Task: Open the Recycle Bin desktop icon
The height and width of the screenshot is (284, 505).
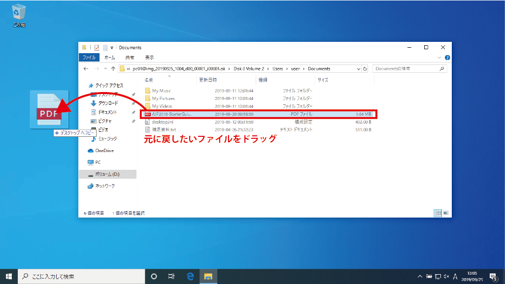Action: pyautogui.click(x=19, y=14)
